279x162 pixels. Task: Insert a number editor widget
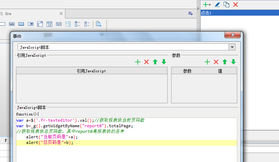(59, 24)
